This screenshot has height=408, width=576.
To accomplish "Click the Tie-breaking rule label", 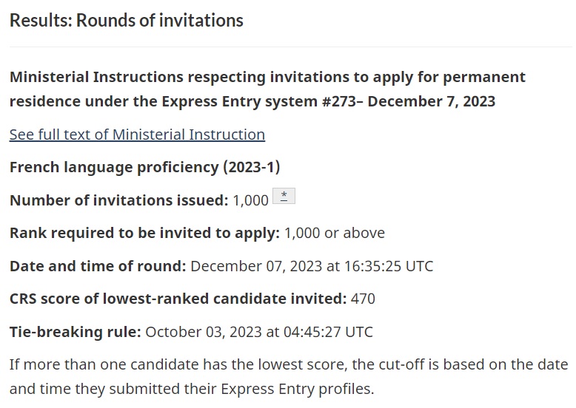I will (76, 332).
